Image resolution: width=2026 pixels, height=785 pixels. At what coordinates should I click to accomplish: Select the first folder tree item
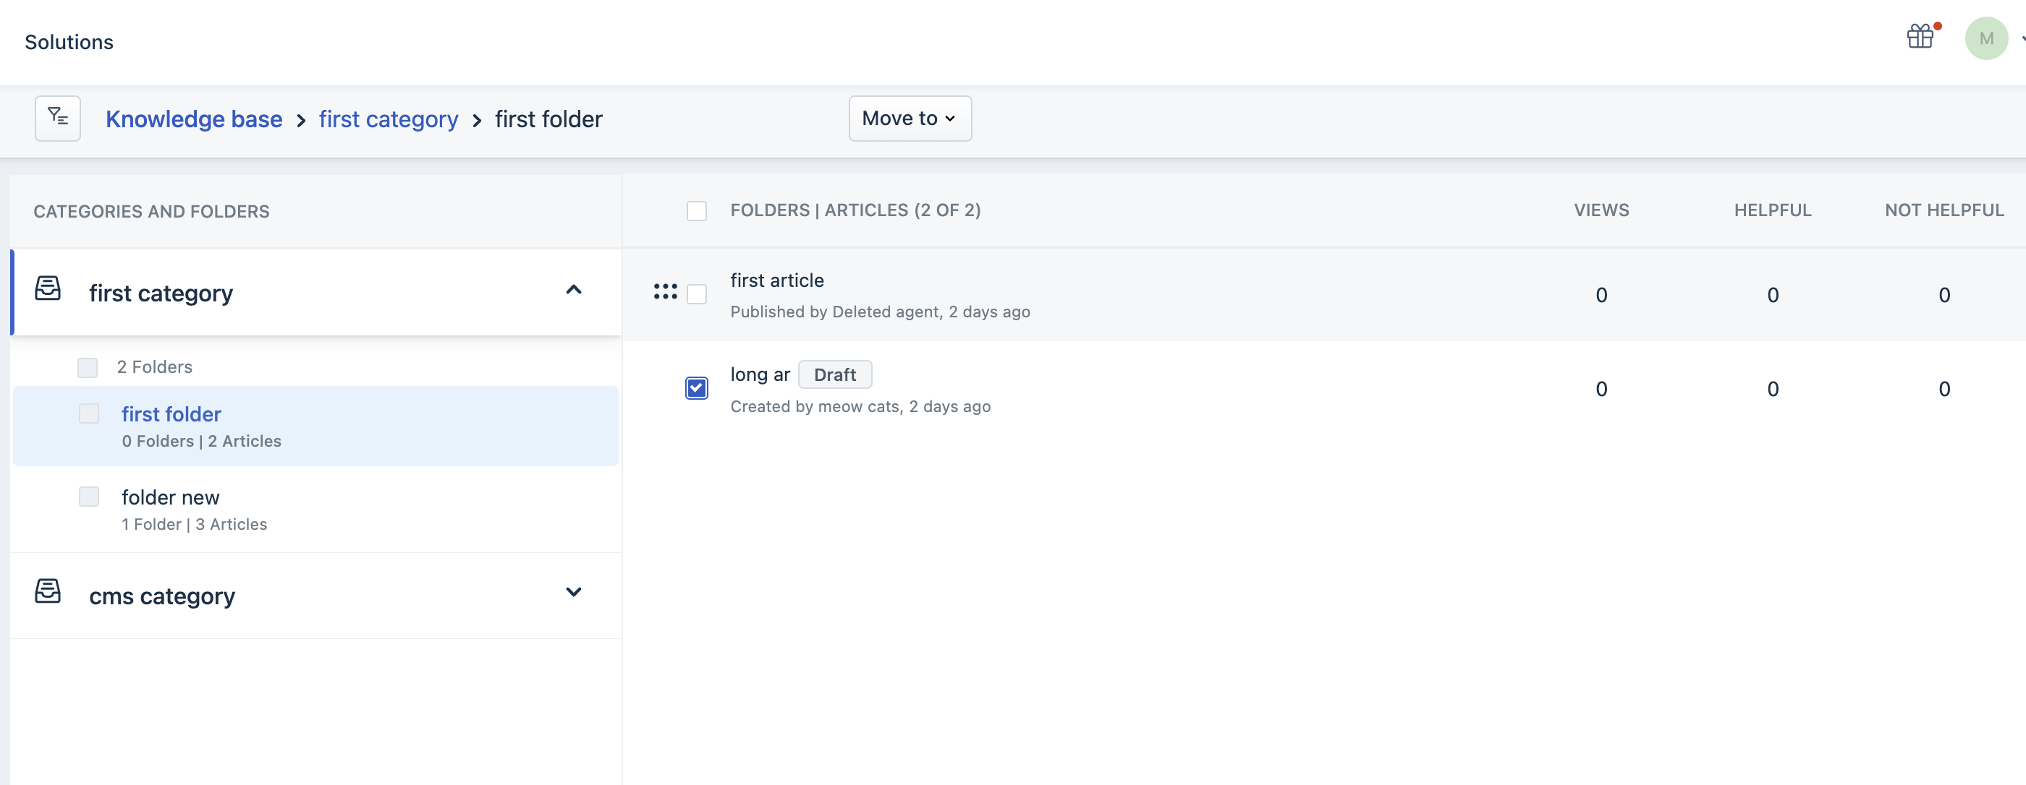coord(171,414)
